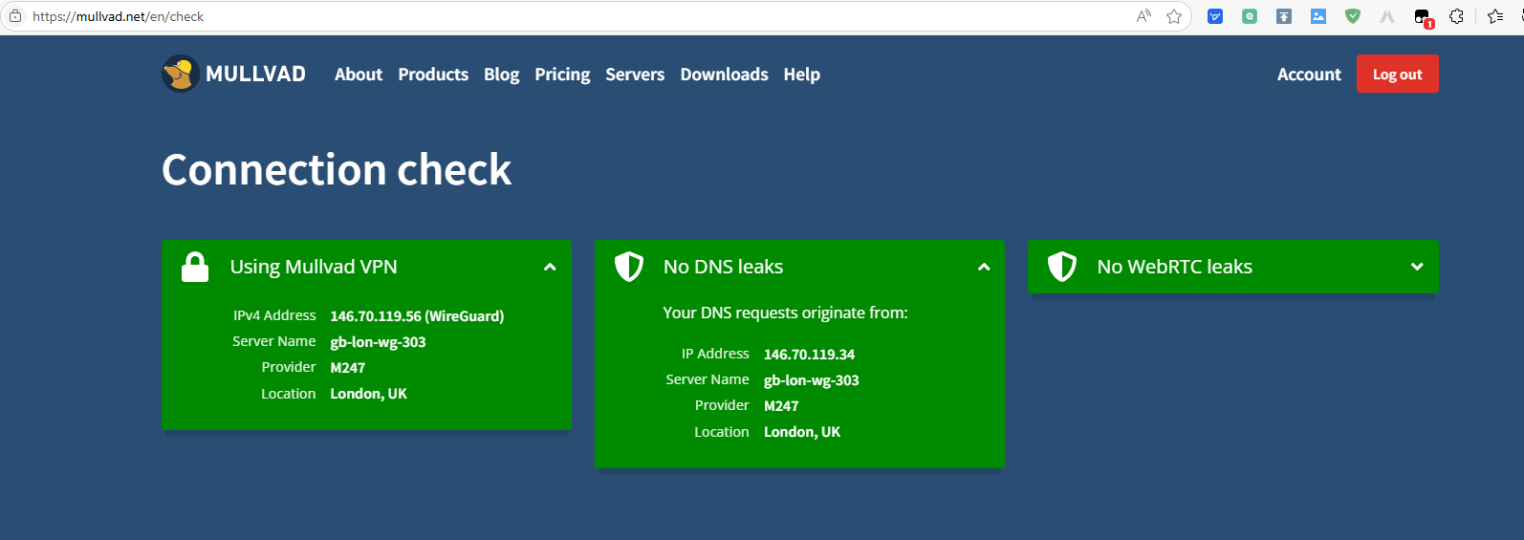
Task: Go to the Blog page
Action: coord(501,75)
